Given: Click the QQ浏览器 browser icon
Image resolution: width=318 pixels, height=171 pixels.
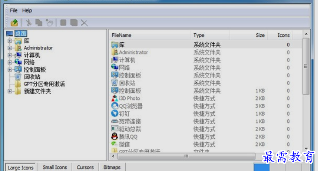Looking at the screenshot, I should (114, 106).
